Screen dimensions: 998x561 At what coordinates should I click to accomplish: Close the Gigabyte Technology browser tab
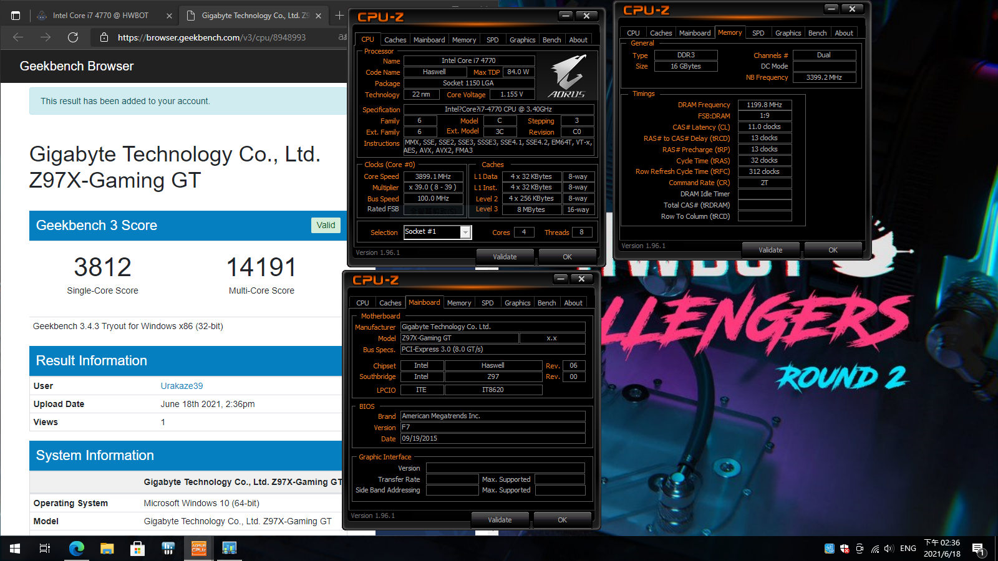click(319, 16)
